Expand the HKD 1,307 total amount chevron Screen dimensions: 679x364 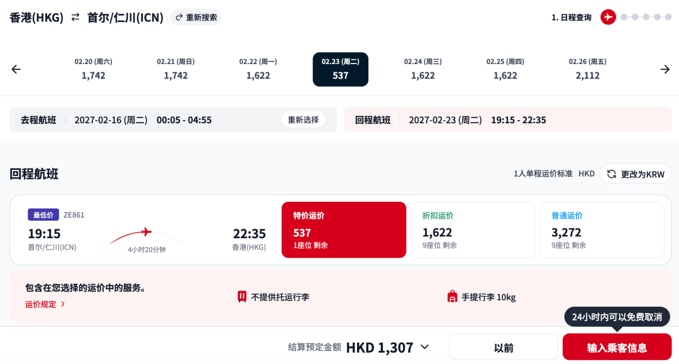425,347
